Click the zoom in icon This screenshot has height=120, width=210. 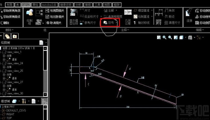(164, 38)
